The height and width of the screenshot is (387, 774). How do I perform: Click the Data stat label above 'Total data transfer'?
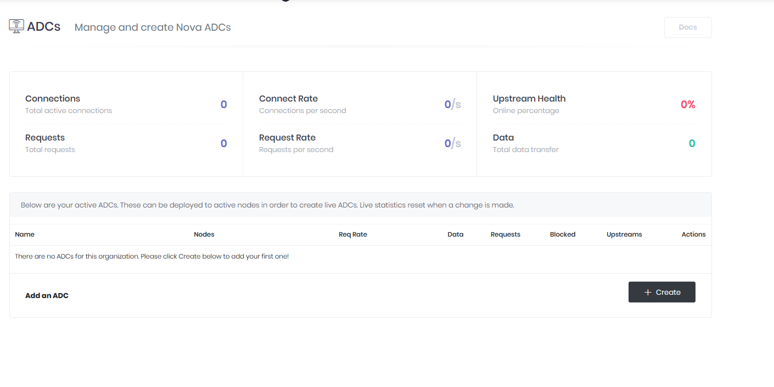tap(503, 138)
